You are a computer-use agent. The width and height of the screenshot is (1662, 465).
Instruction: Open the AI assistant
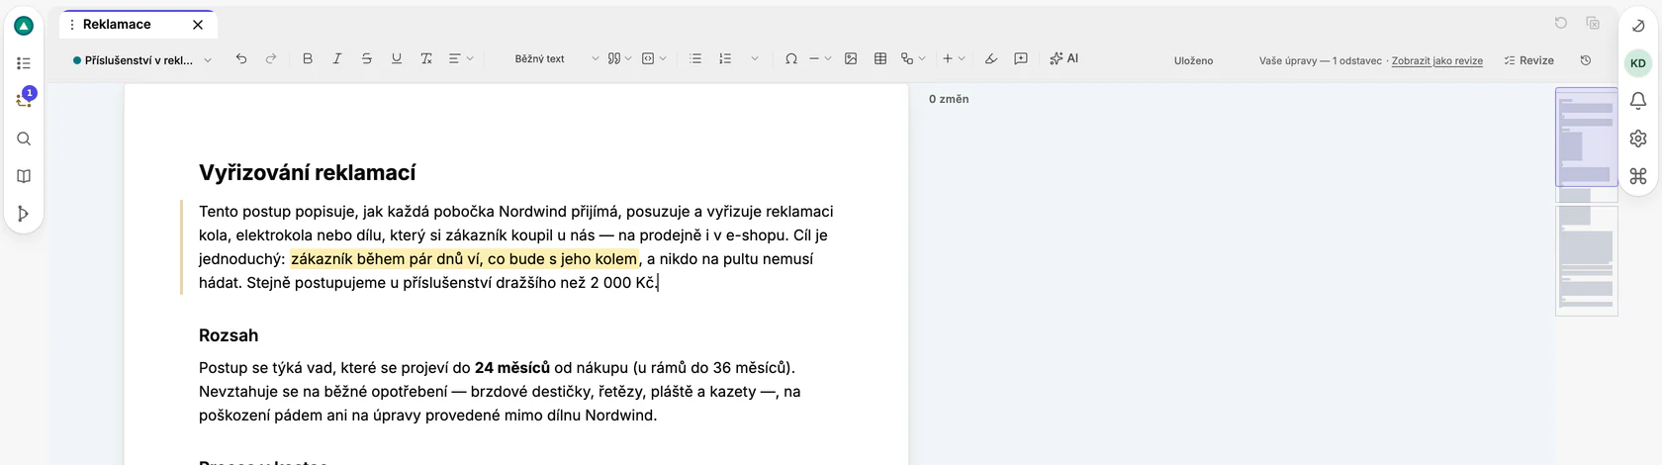pos(1064,59)
